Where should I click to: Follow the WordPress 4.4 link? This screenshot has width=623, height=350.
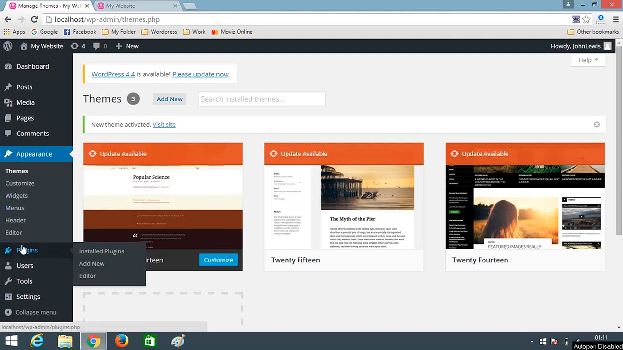113,74
